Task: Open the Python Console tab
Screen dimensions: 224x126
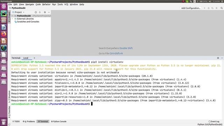Action: tap(59, 121)
